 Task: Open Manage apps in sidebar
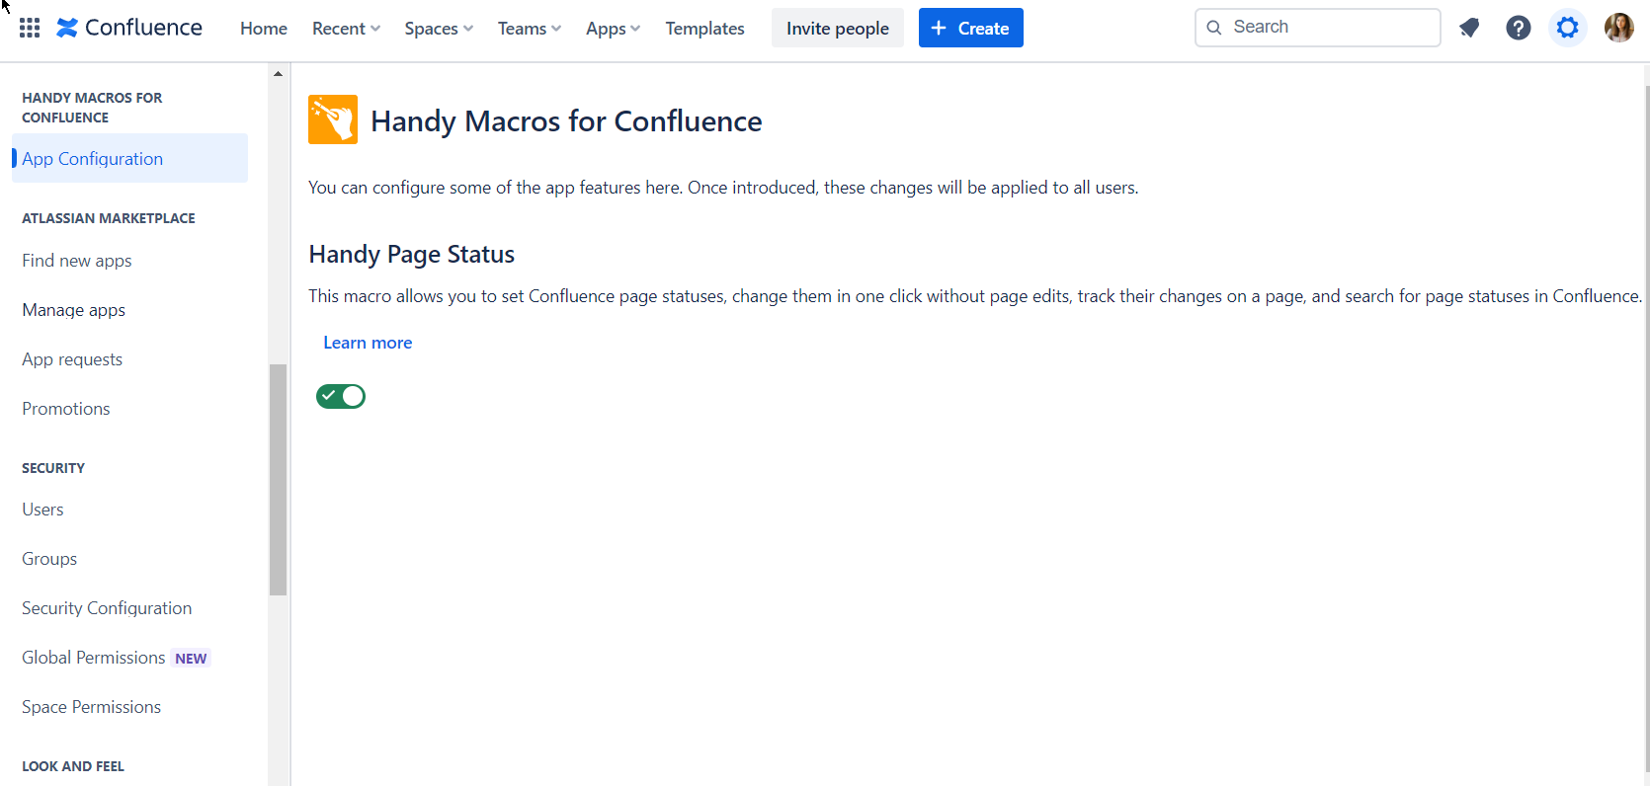pos(74,310)
